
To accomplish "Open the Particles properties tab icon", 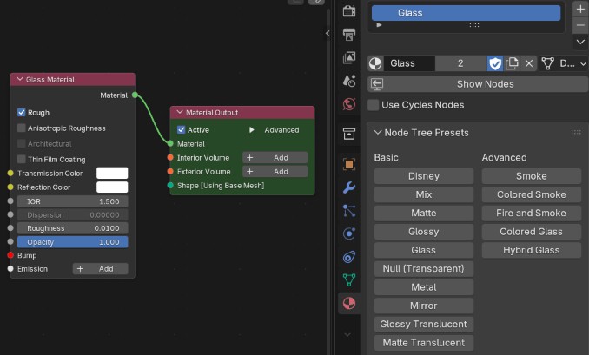I will tap(349, 211).
